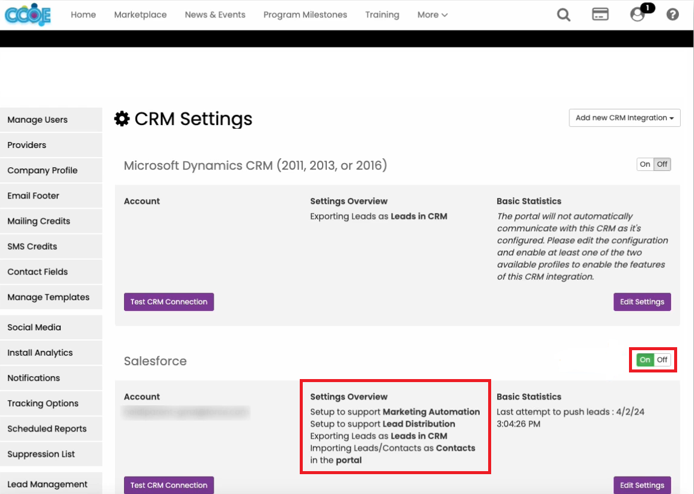This screenshot has width=694, height=494.
Task: Expand the More menu in the navigation bar
Action: tap(432, 14)
